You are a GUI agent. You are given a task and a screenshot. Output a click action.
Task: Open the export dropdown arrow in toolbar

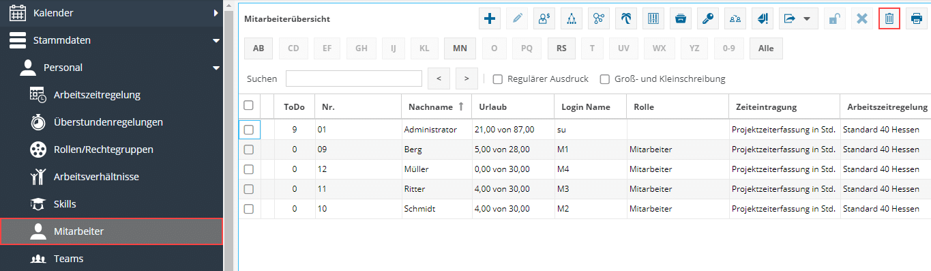point(807,19)
